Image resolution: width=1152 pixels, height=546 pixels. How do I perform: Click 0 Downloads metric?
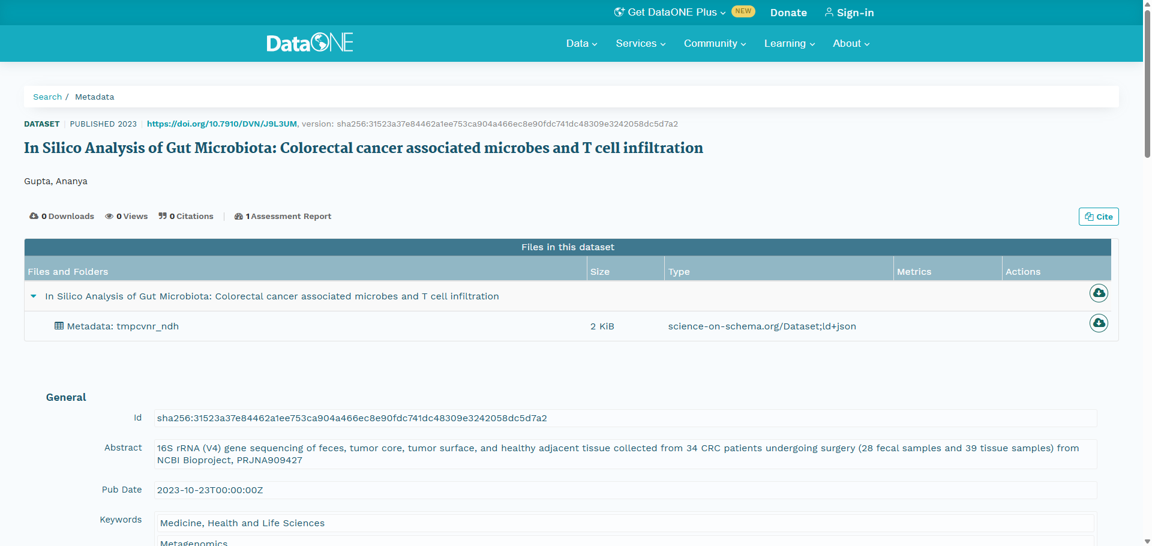62,216
